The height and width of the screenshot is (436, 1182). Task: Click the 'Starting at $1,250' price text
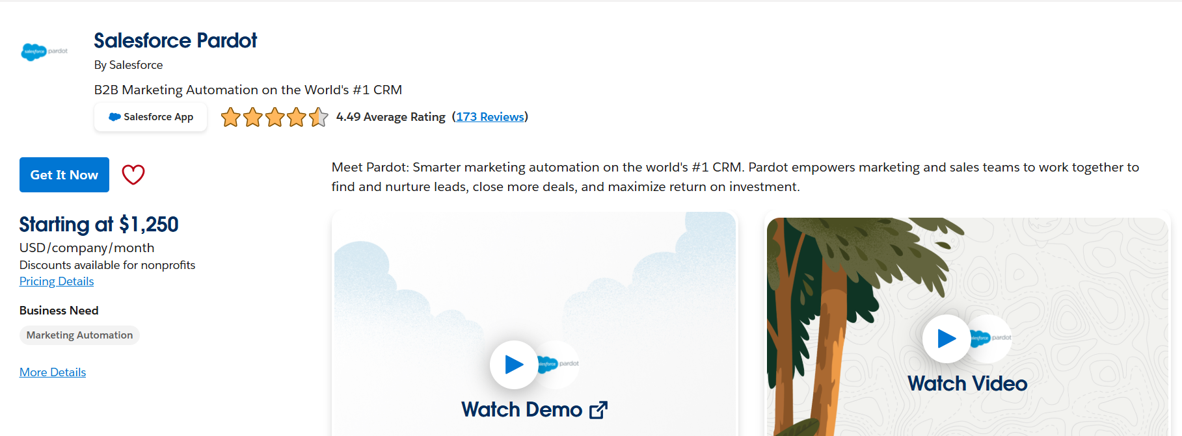[x=99, y=224]
